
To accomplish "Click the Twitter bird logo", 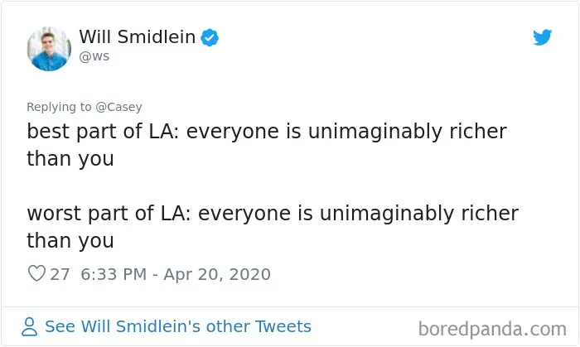I will [x=542, y=37].
